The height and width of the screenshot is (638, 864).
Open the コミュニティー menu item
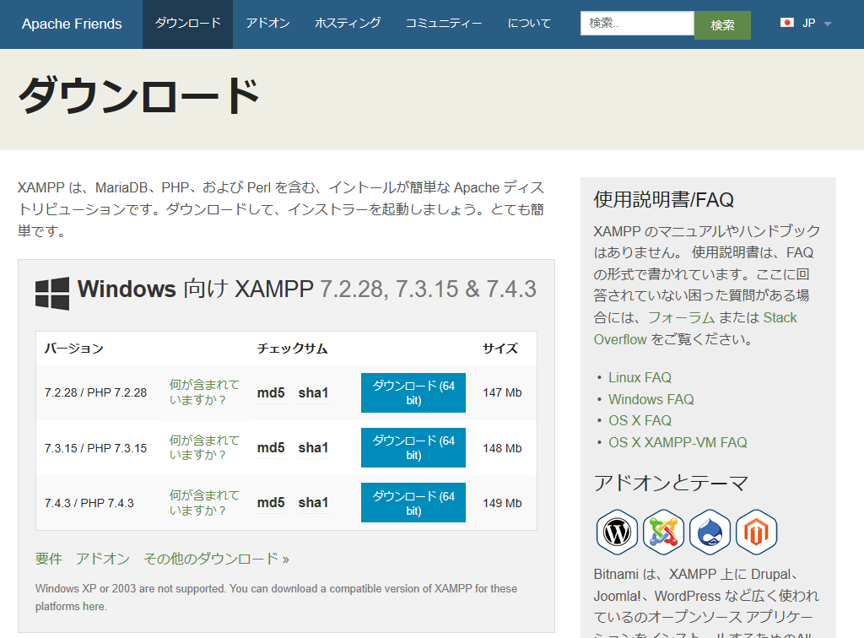pos(444,24)
